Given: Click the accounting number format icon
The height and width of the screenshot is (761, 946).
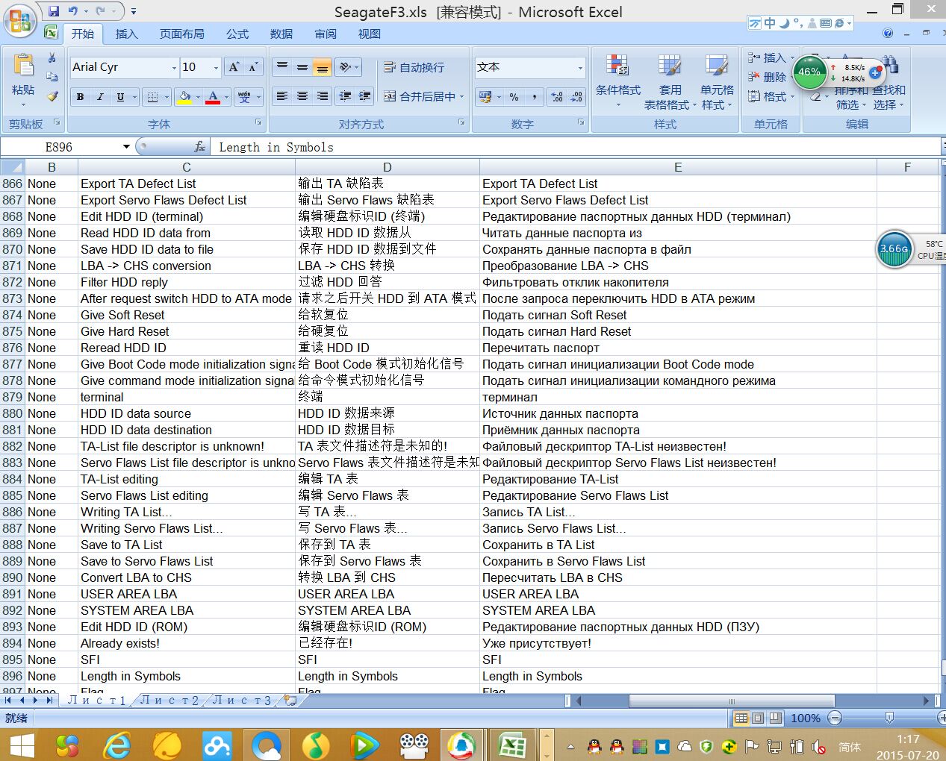Looking at the screenshot, I should pos(485,97).
